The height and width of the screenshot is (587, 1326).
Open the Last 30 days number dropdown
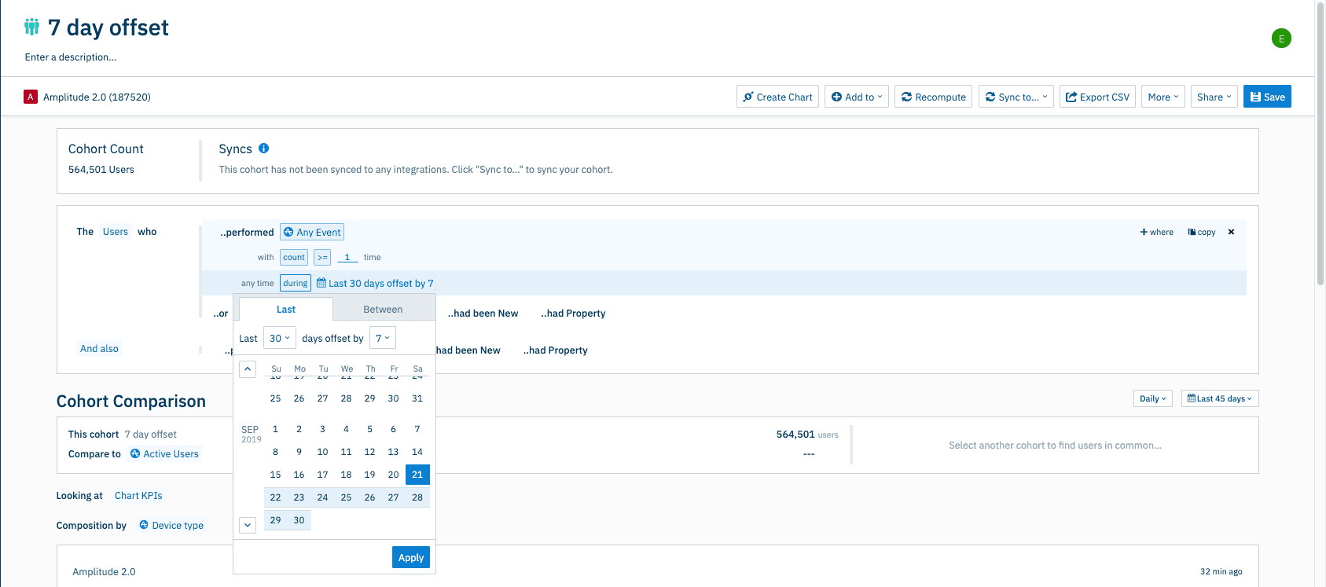(x=279, y=338)
